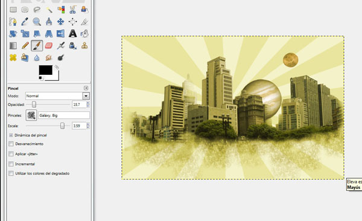The width and height of the screenshot is (362, 221).
Task: Select the Pencil tool
Action: pyautogui.click(x=25, y=45)
